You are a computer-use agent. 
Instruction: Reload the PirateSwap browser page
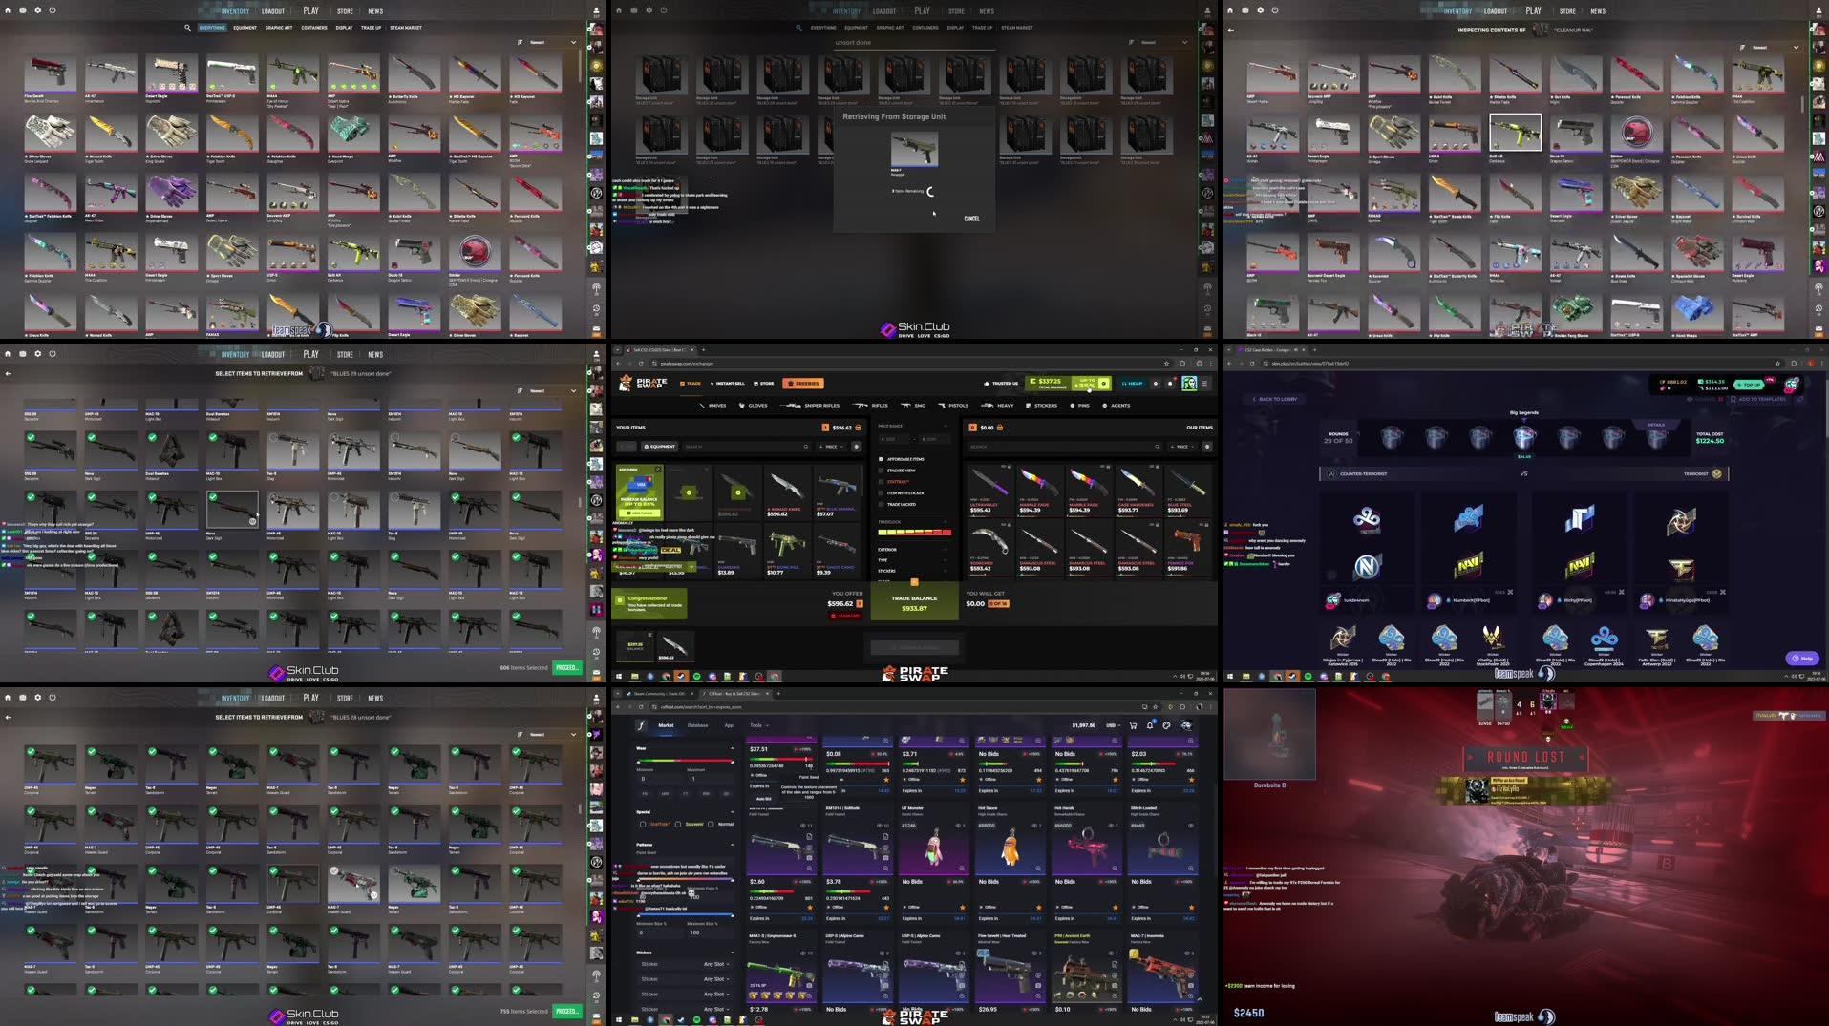[643, 364]
